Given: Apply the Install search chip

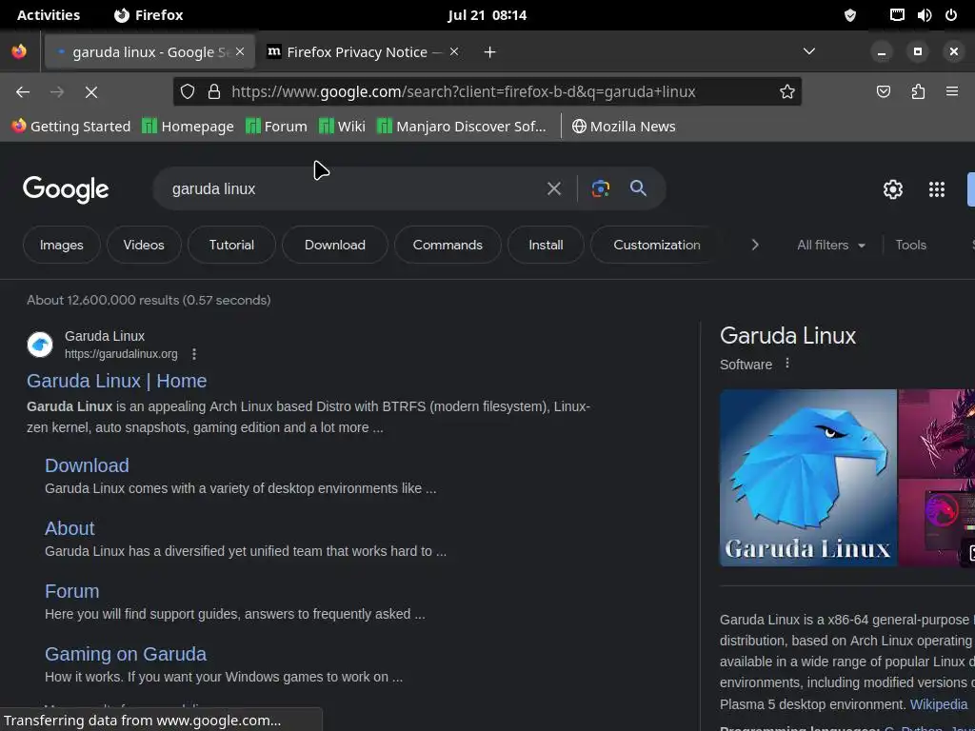Looking at the screenshot, I should (546, 245).
